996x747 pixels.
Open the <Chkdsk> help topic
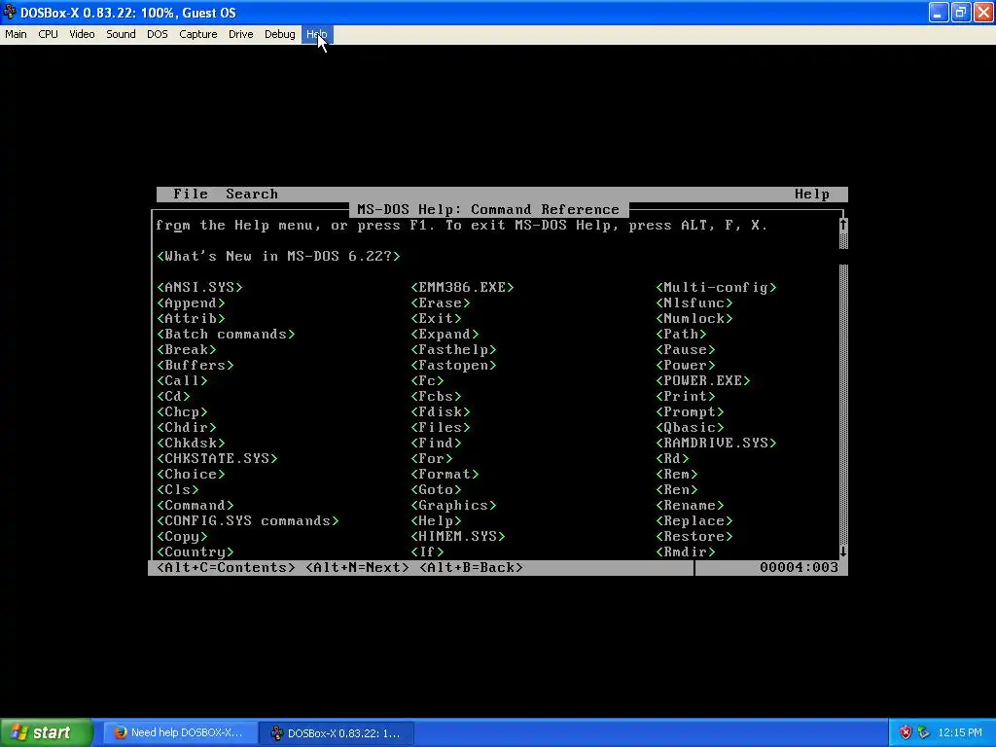(191, 443)
